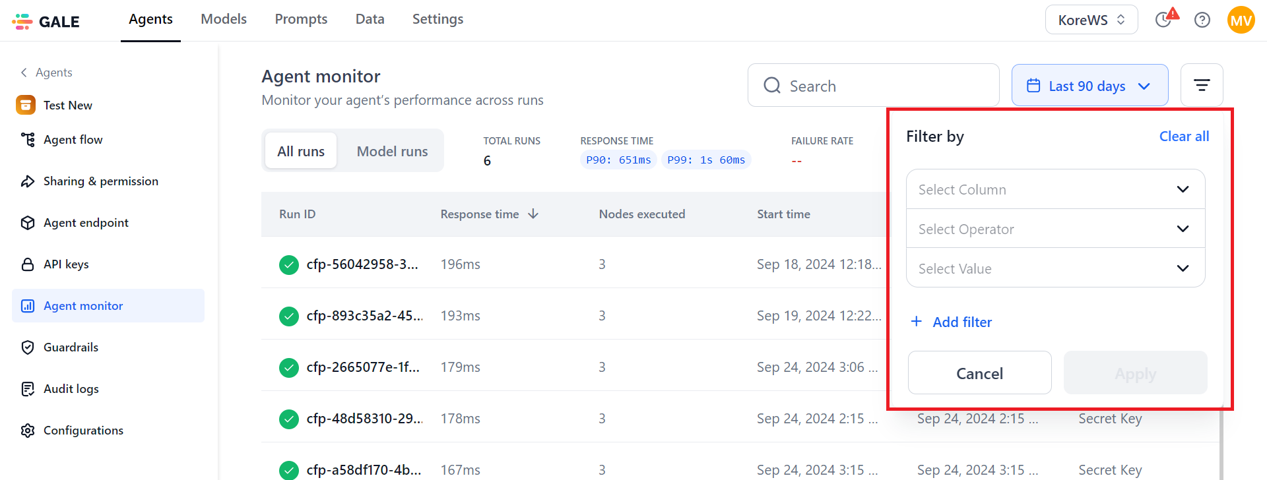1267x480 pixels.
Task: Open the help question mark icon
Action: (x=1202, y=20)
